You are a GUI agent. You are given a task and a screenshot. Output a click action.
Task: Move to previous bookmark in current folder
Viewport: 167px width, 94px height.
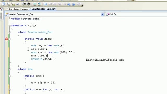[x=59, y=4]
